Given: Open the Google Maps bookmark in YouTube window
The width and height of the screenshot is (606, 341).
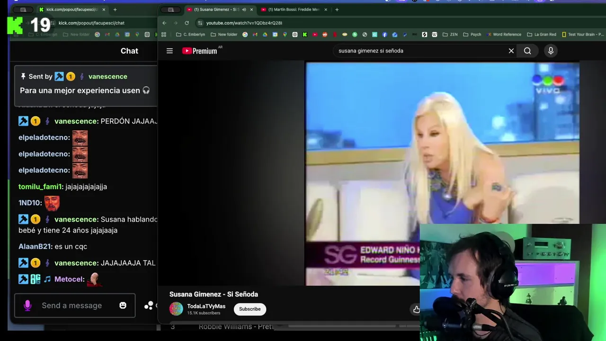Looking at the screenshot, I should 285,34.
